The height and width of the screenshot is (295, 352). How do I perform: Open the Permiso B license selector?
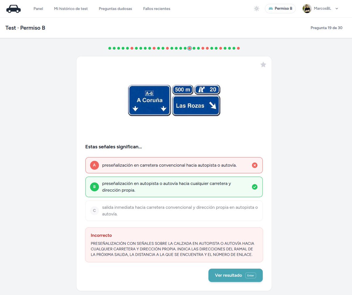click(x=280, y=9)
